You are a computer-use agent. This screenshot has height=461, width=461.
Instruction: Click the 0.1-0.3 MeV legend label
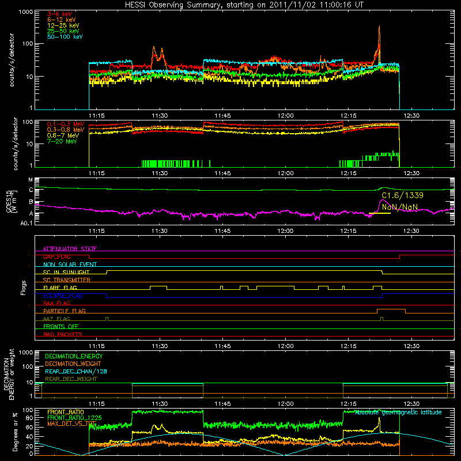66,124
